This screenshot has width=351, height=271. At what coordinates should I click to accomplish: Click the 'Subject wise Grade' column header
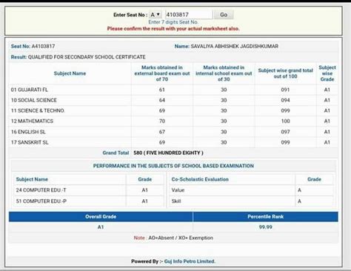(x=327, y=73)
